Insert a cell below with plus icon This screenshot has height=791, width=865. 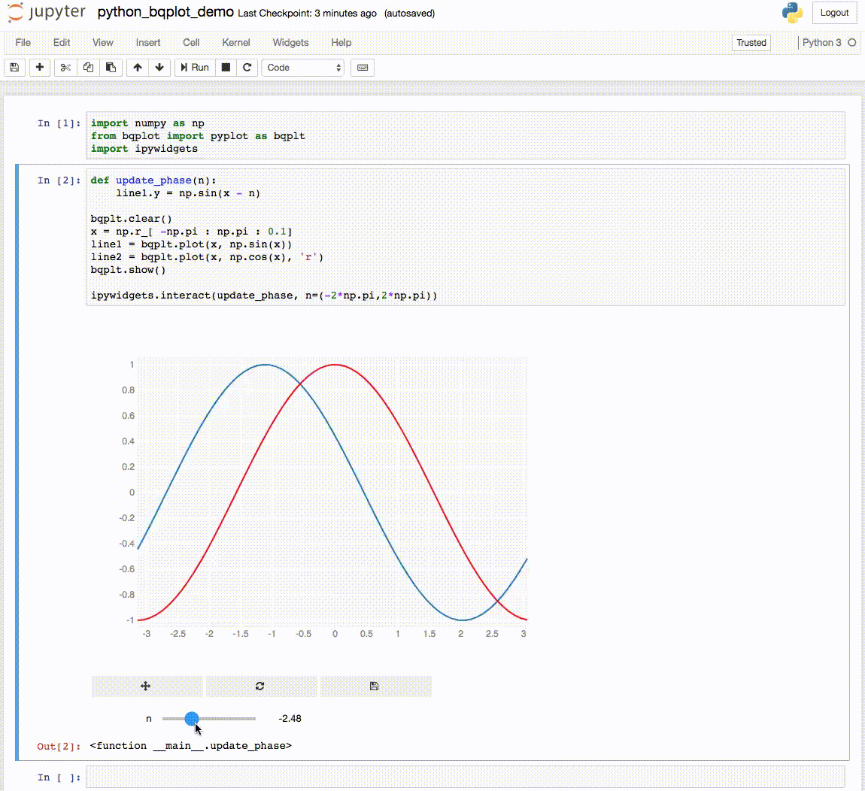pos(40,68)
